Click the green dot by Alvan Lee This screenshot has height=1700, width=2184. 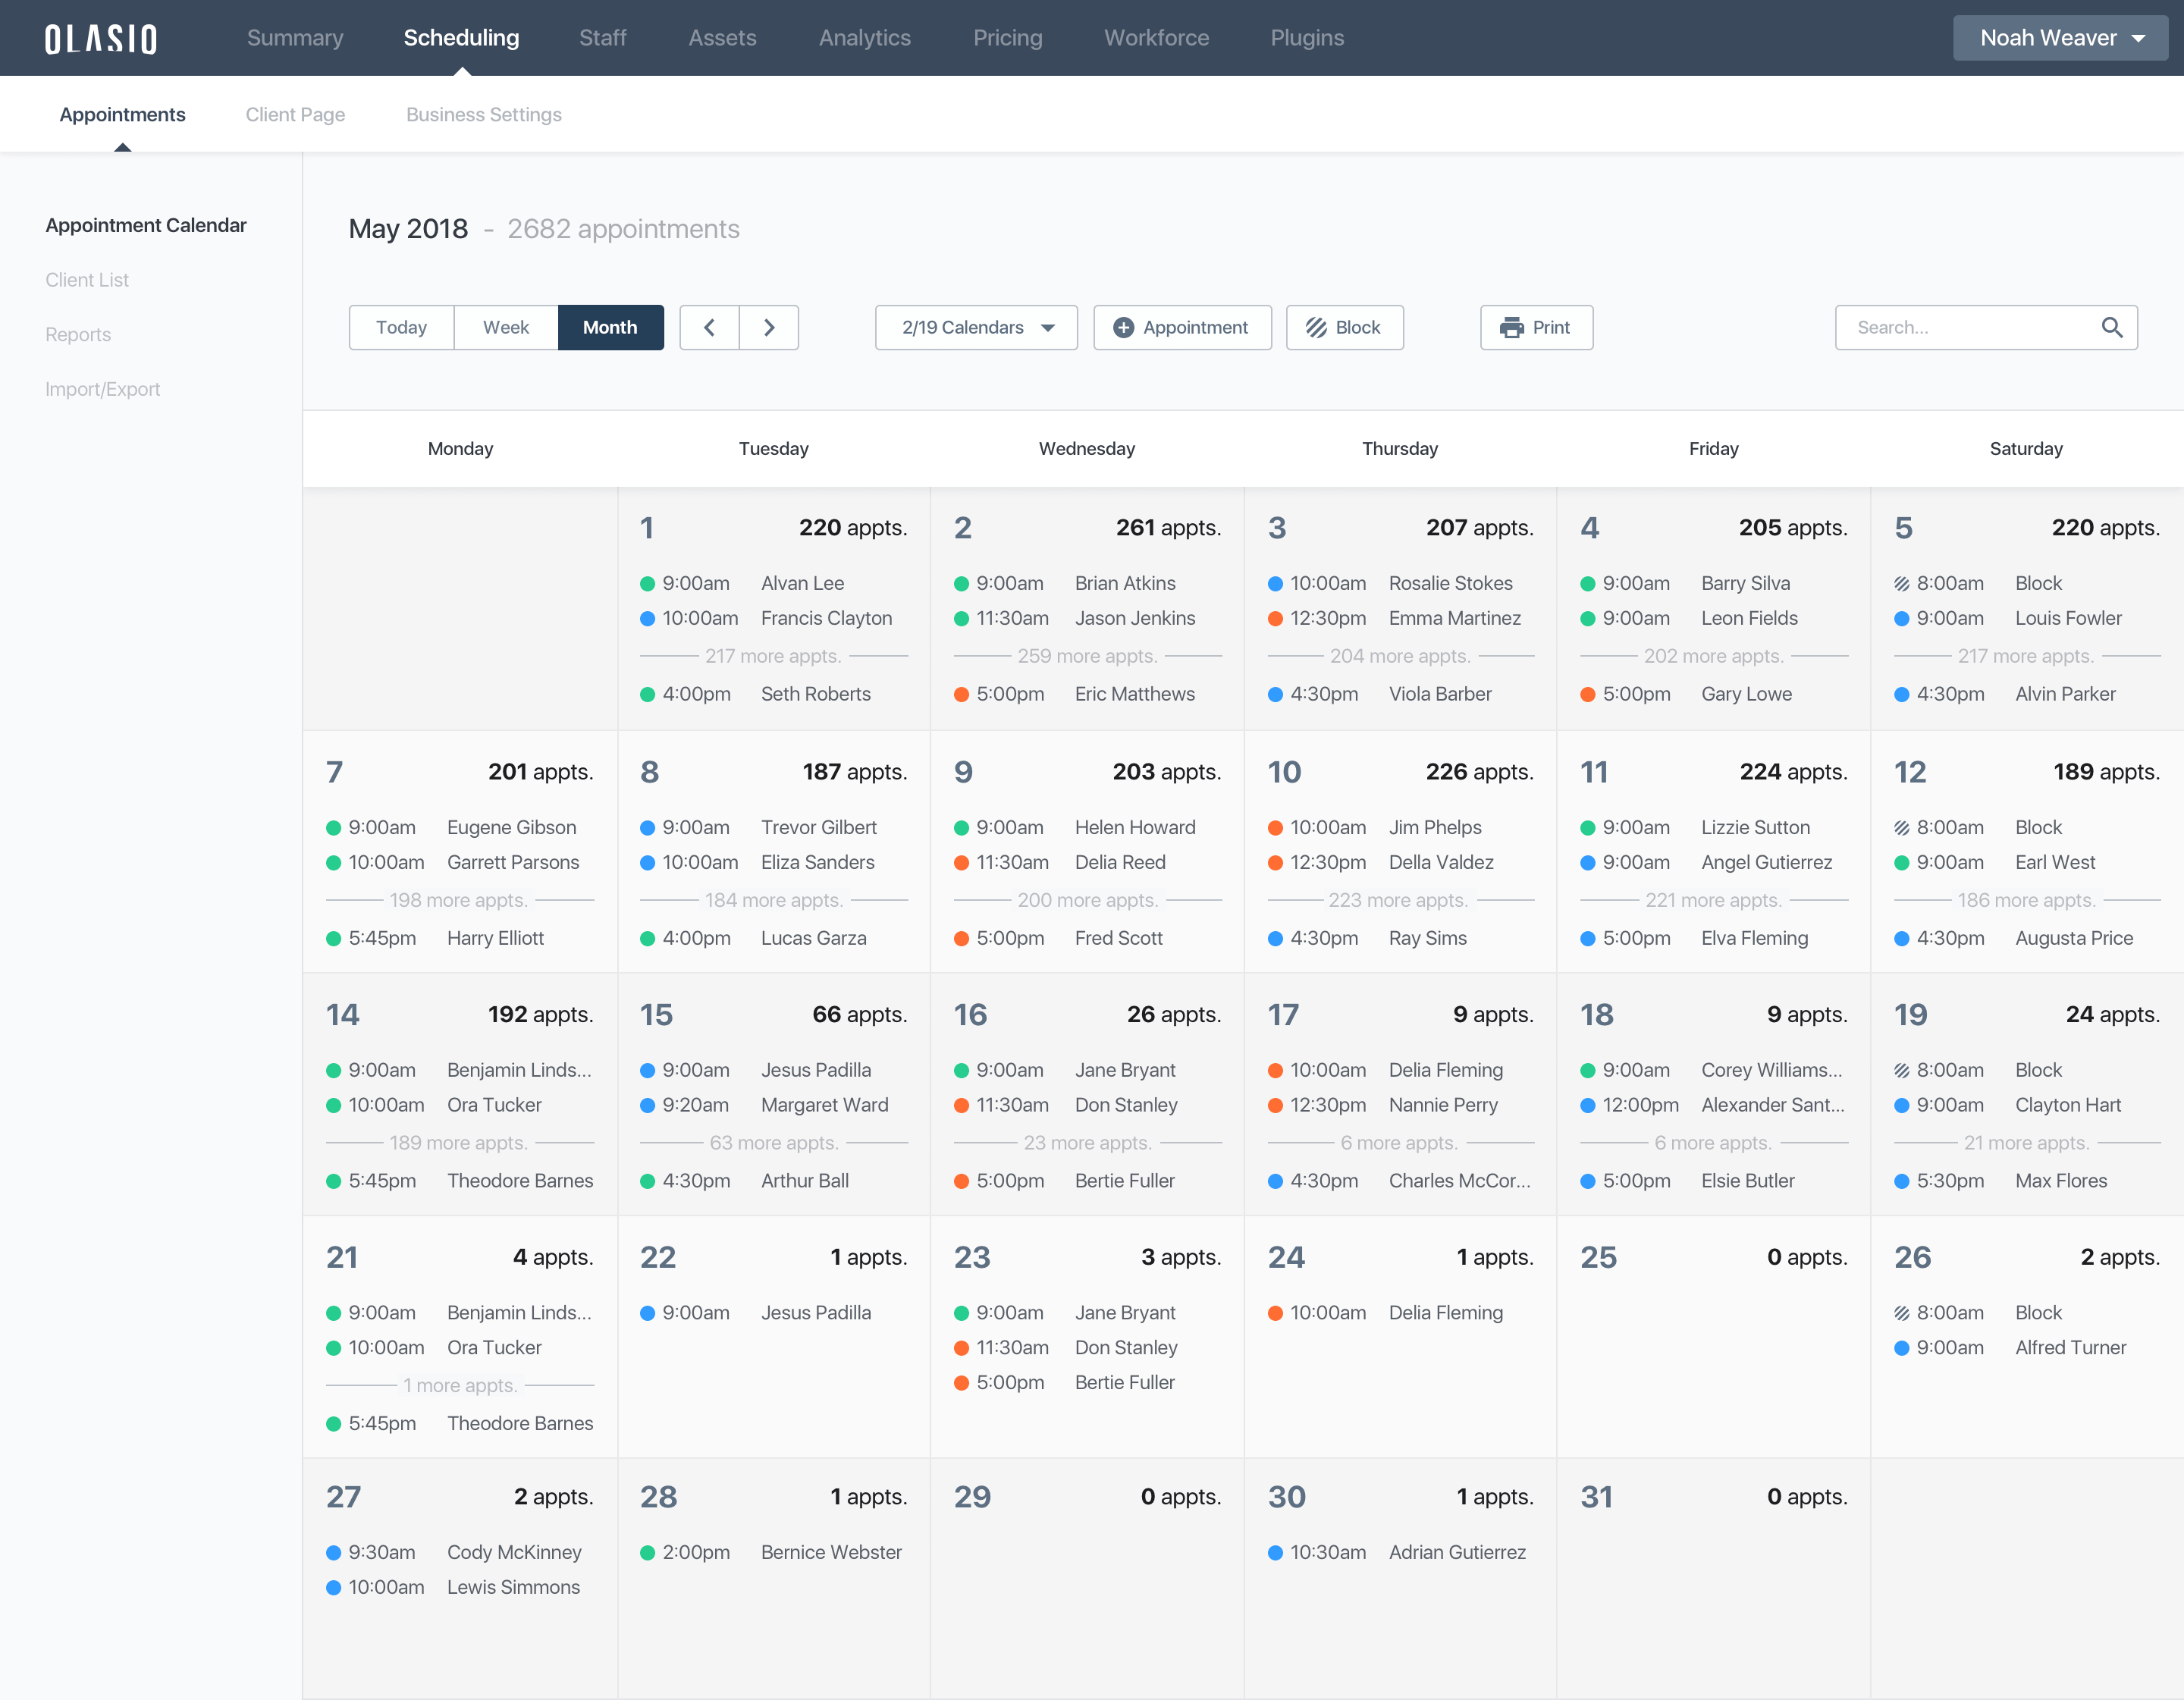(647, 583)
